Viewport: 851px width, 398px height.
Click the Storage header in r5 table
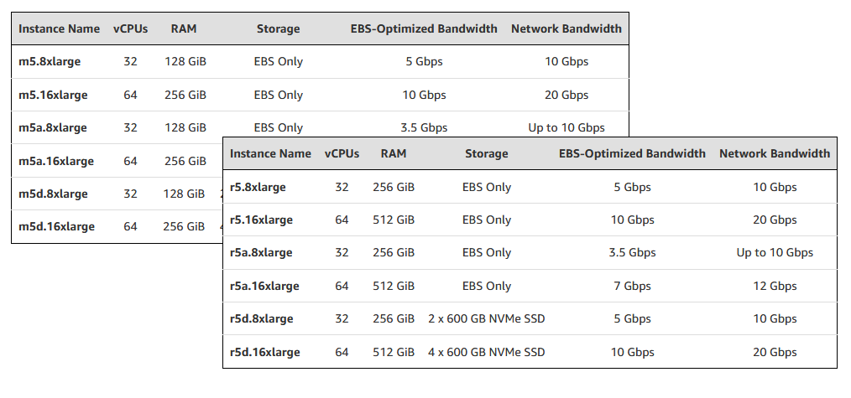[x=486, y=154]
